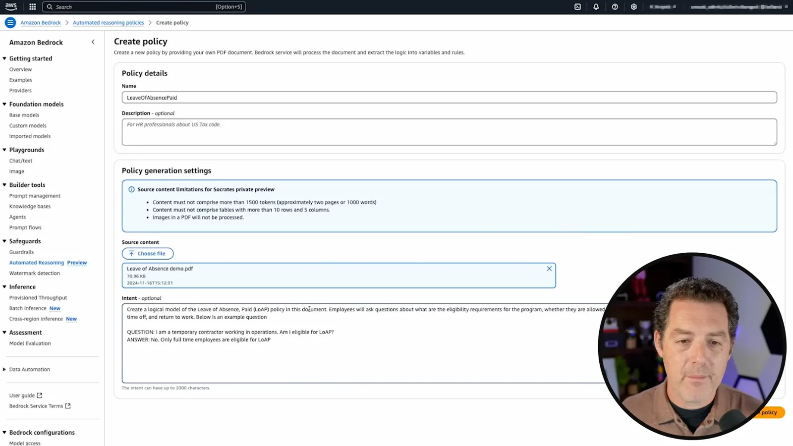Open Base models page
Viewport: 793px width, 446px height.
tap(24, 115)
